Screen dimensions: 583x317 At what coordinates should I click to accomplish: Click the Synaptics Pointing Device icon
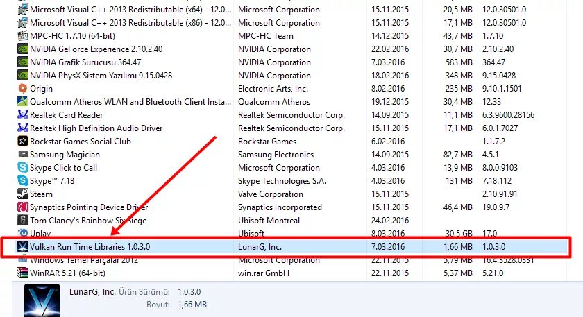[x=23, y=207]
